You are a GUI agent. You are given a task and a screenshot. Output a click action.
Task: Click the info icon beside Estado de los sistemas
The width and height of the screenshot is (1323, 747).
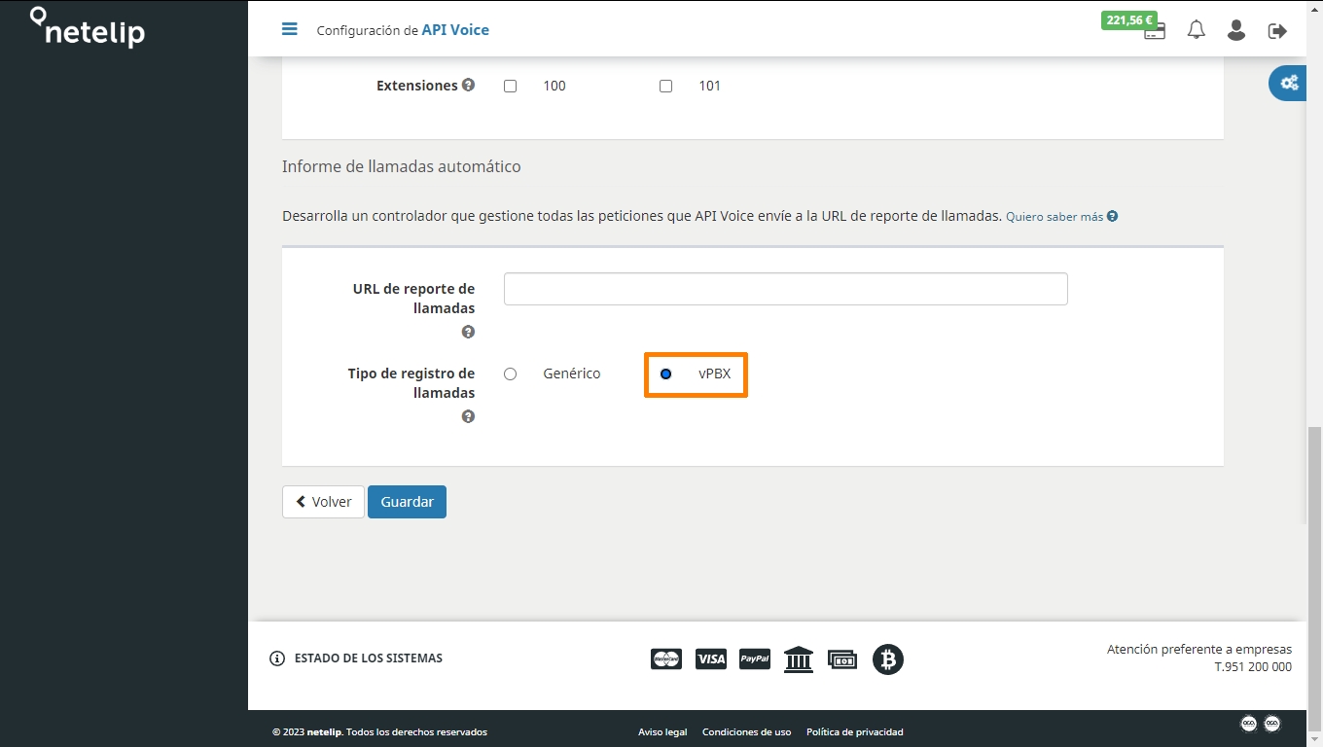click(277, 658)
